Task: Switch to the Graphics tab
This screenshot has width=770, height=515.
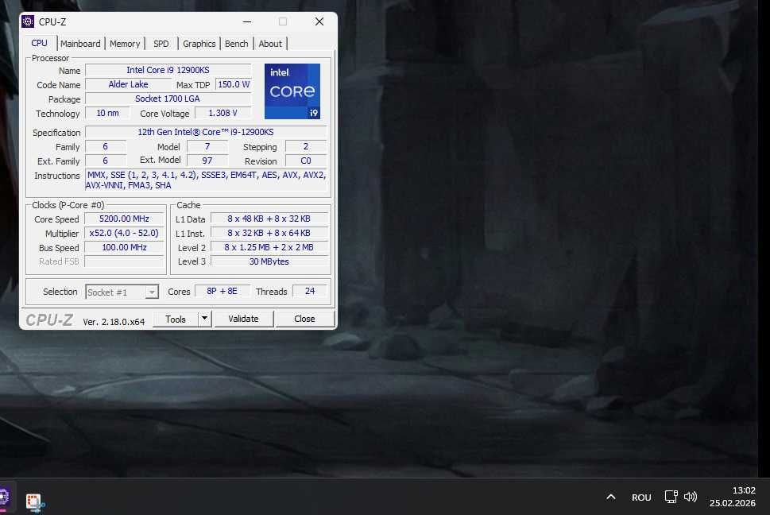Action: pos(199,44)
